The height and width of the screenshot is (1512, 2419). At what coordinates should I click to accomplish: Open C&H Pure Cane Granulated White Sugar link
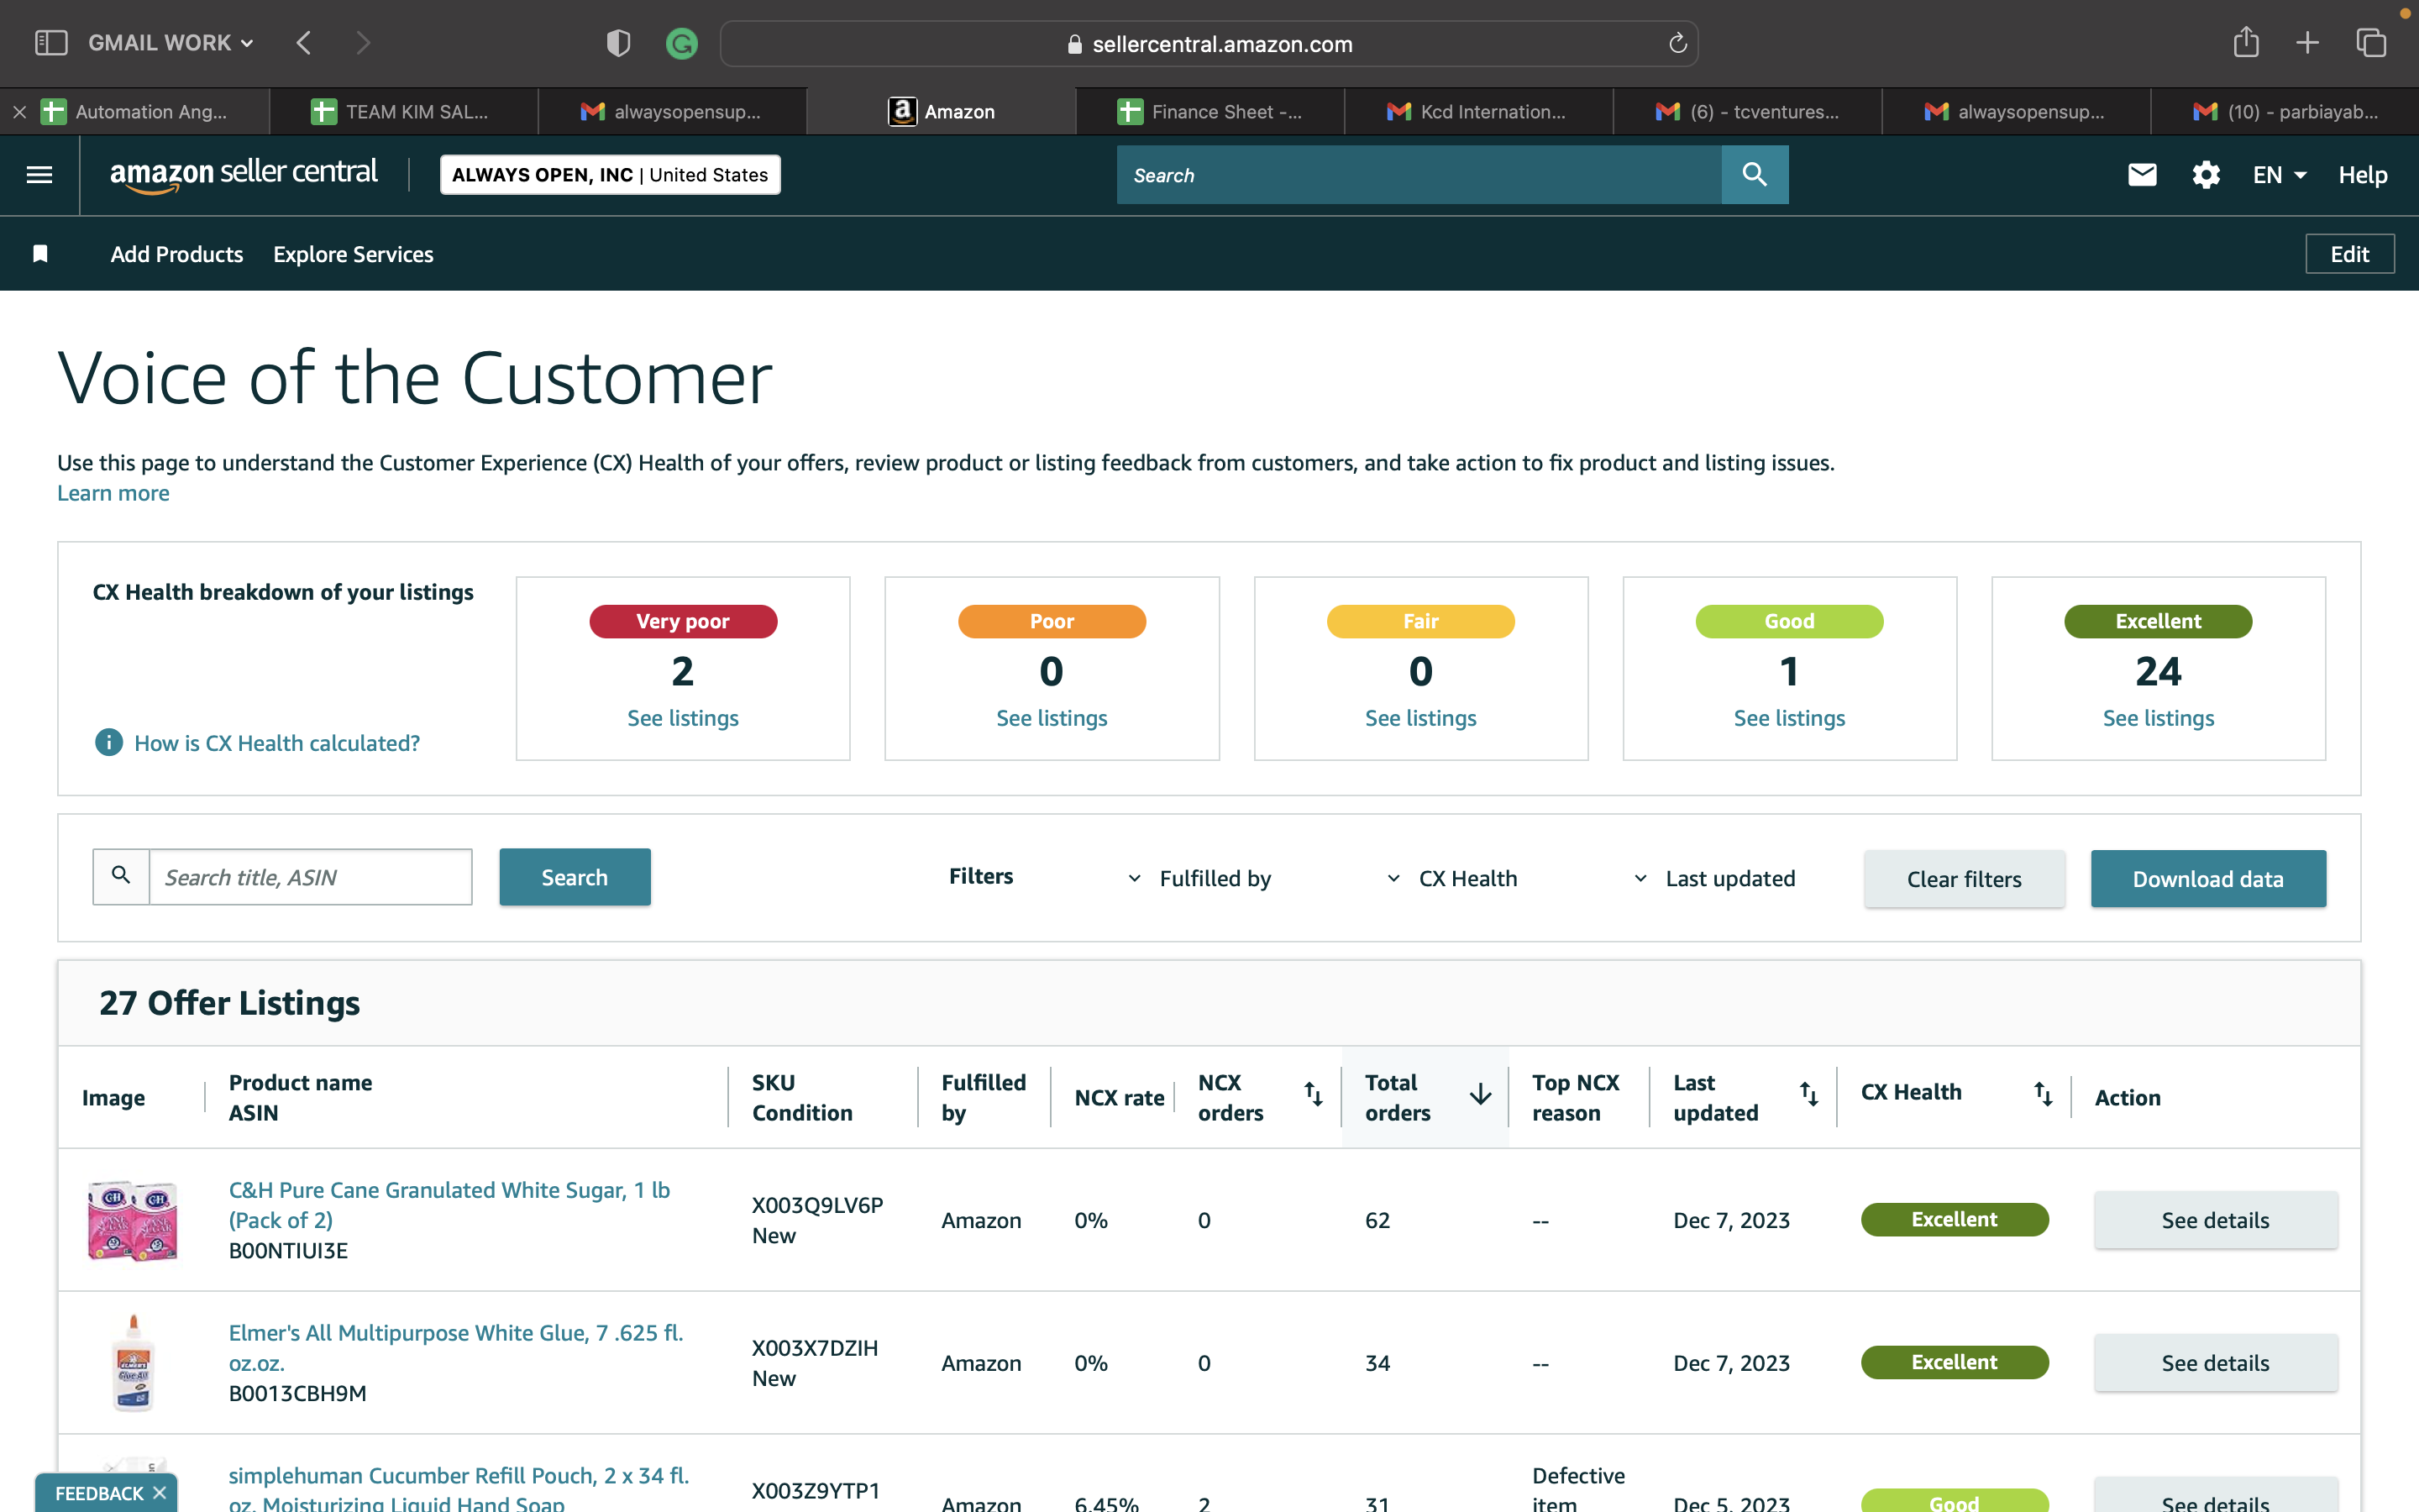click(x=449, y=1205)
